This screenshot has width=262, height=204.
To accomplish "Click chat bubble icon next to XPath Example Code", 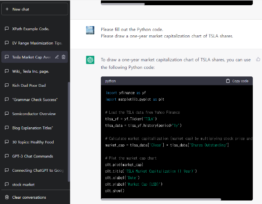I will [x=7, y=28].
